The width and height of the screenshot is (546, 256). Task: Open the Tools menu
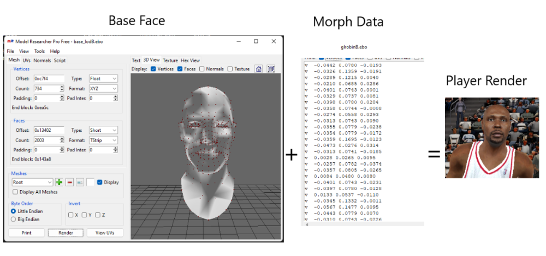pos(39,51)
